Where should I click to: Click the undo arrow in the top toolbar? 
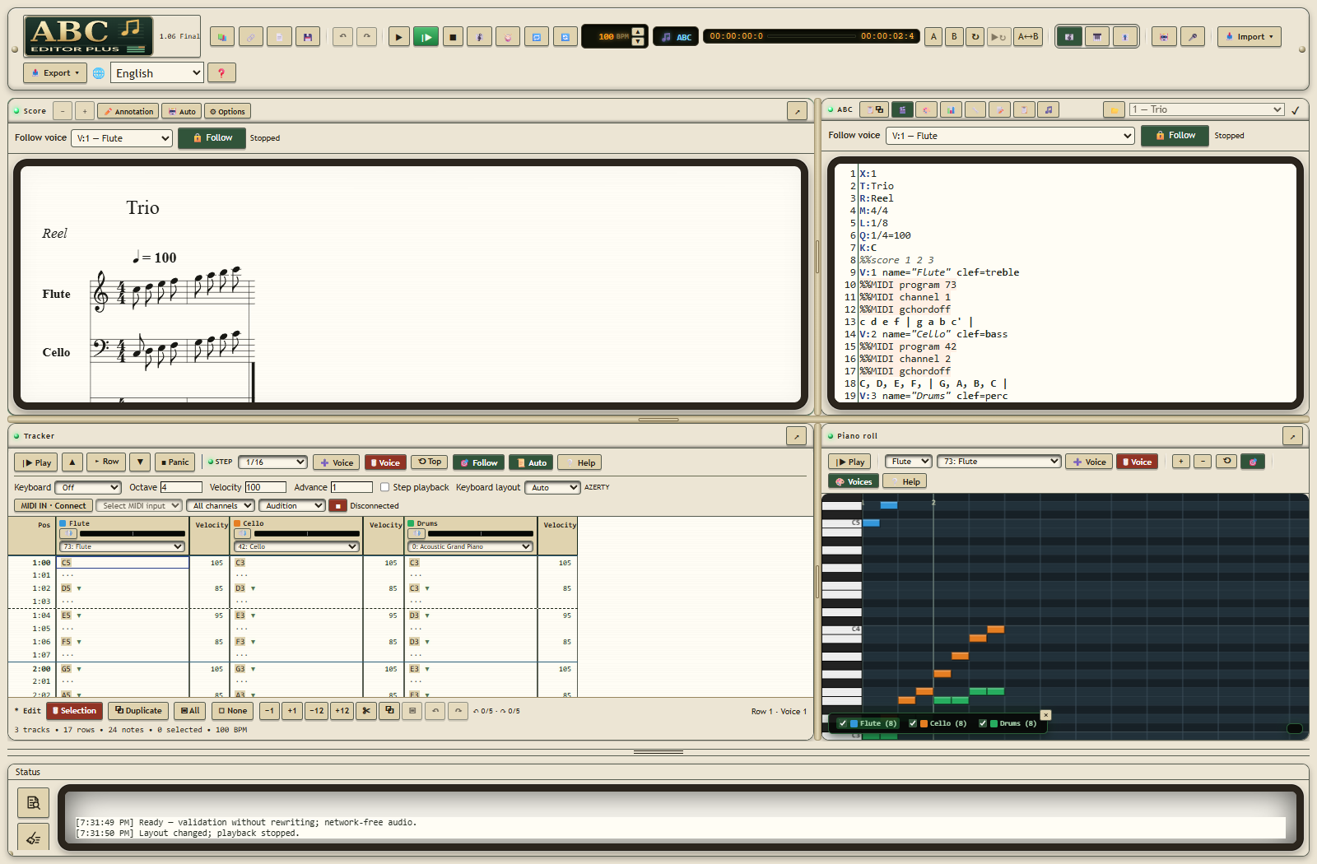[x=343, y=36]
